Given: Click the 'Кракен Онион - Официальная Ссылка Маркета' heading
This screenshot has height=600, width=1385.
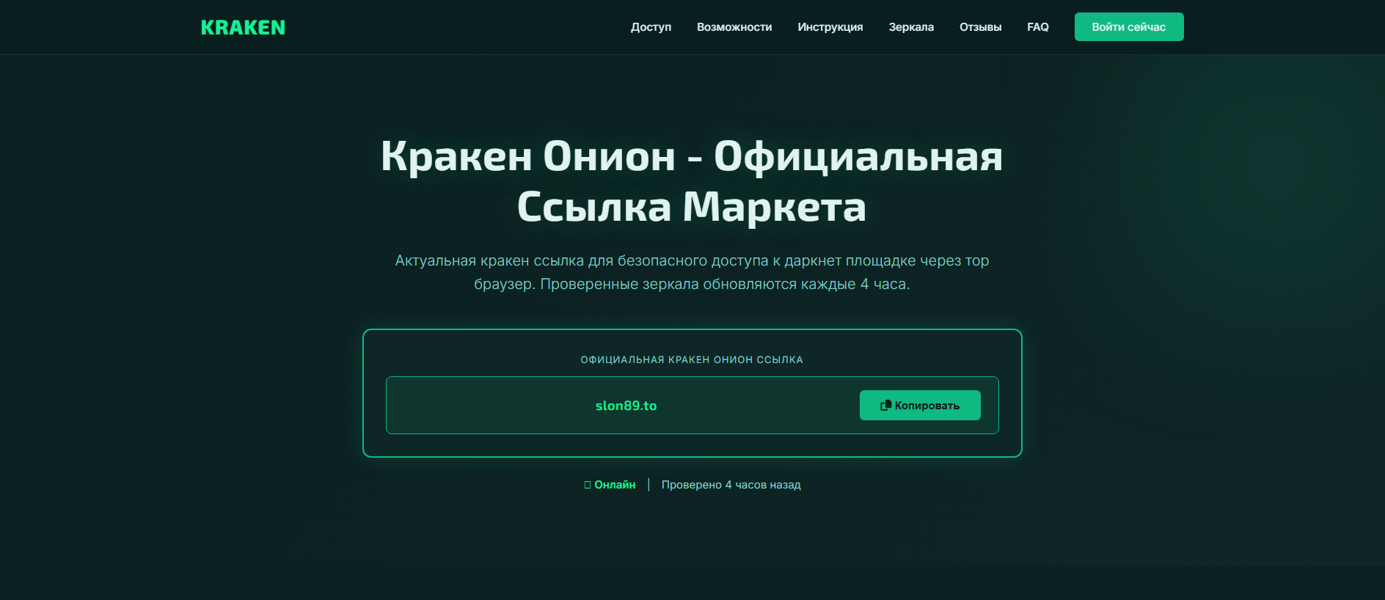Looking at the screenshot, I should pyautogui.click(x=692, y=181).
